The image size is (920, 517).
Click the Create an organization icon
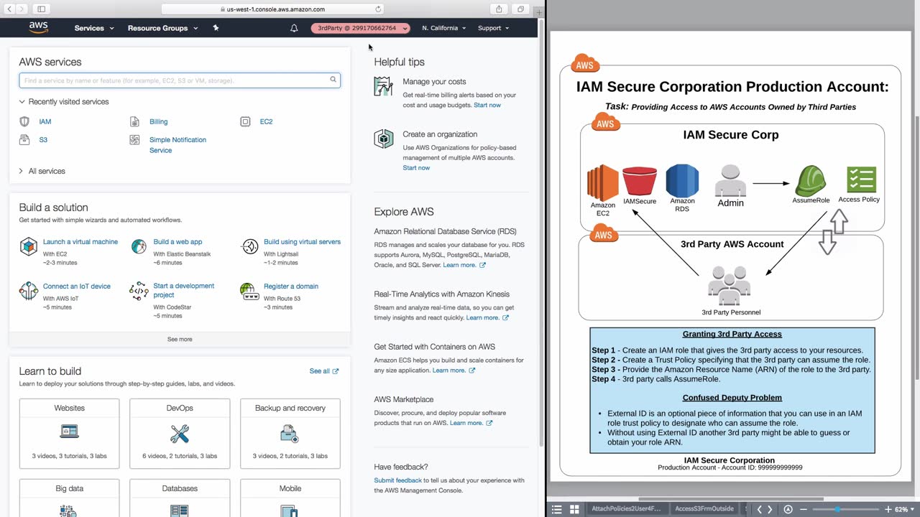click(383, 139)
